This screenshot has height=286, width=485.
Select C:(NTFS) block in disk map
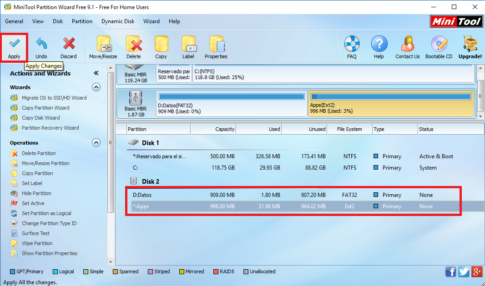[x=334, y=74]
